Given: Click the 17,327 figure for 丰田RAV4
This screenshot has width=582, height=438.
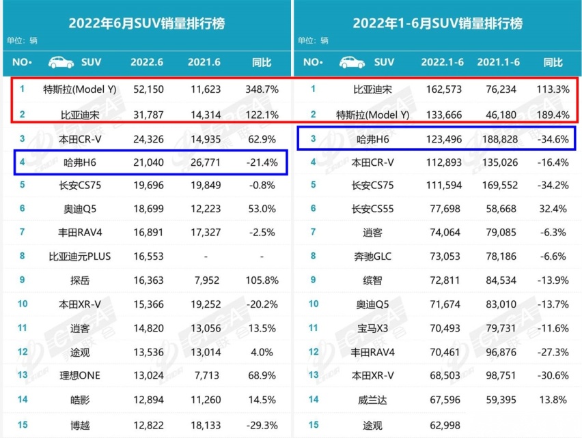Looking at the screenshot, I should (x=206, y=233).
